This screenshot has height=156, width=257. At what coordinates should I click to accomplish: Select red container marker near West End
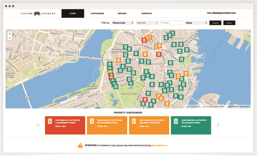coord(144,40)
